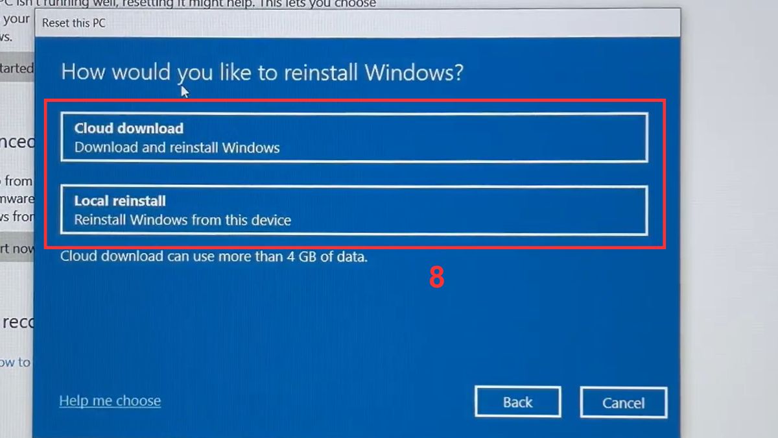Cancel the Reset this PC wizard
Screen dimensions: 778x438
tap(623, 402)
